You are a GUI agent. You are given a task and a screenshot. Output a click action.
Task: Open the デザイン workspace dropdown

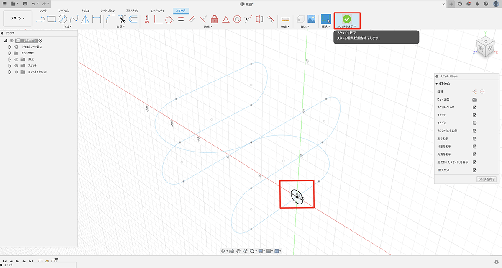pyautogui.click(x=18, y=18)
